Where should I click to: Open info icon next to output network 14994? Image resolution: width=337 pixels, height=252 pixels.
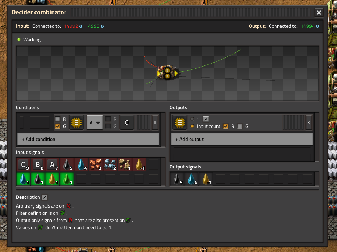click(317, 26)
